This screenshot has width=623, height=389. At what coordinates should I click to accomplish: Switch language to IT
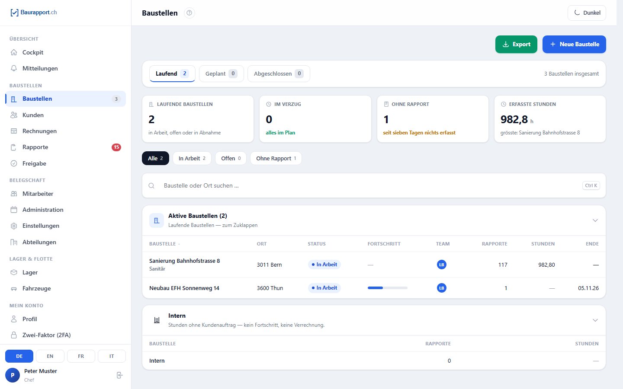pos(112,356)
